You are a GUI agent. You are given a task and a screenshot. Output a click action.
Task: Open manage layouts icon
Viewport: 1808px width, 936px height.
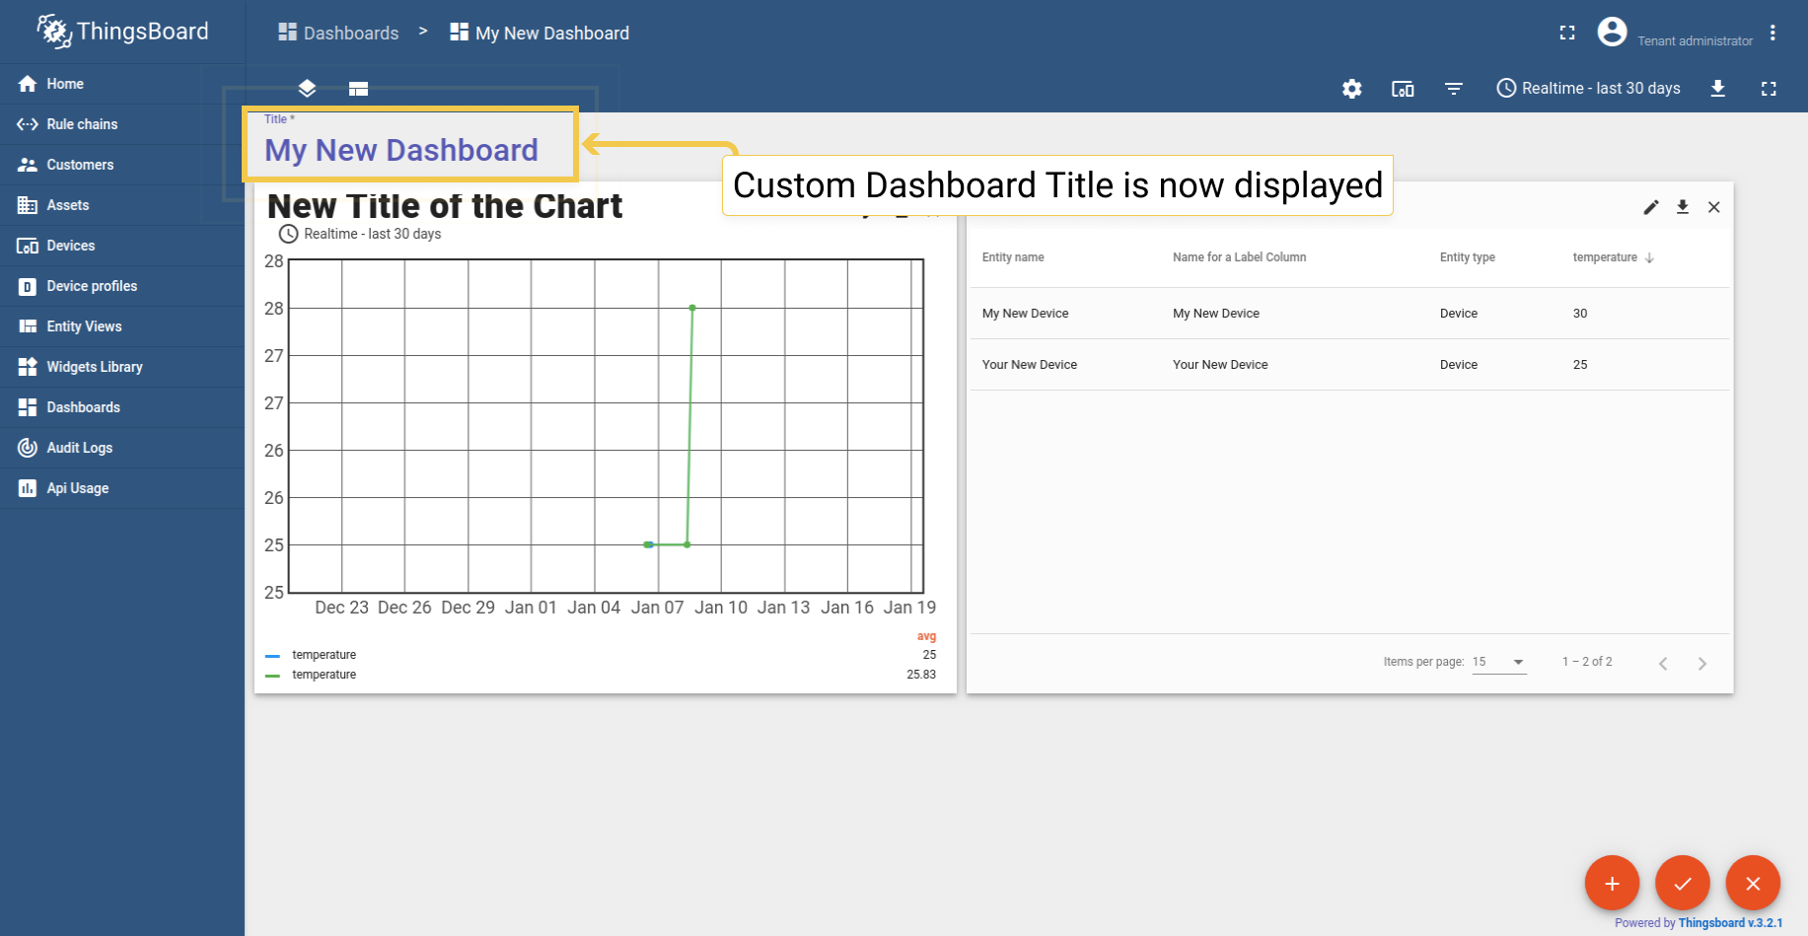point(358,89)
